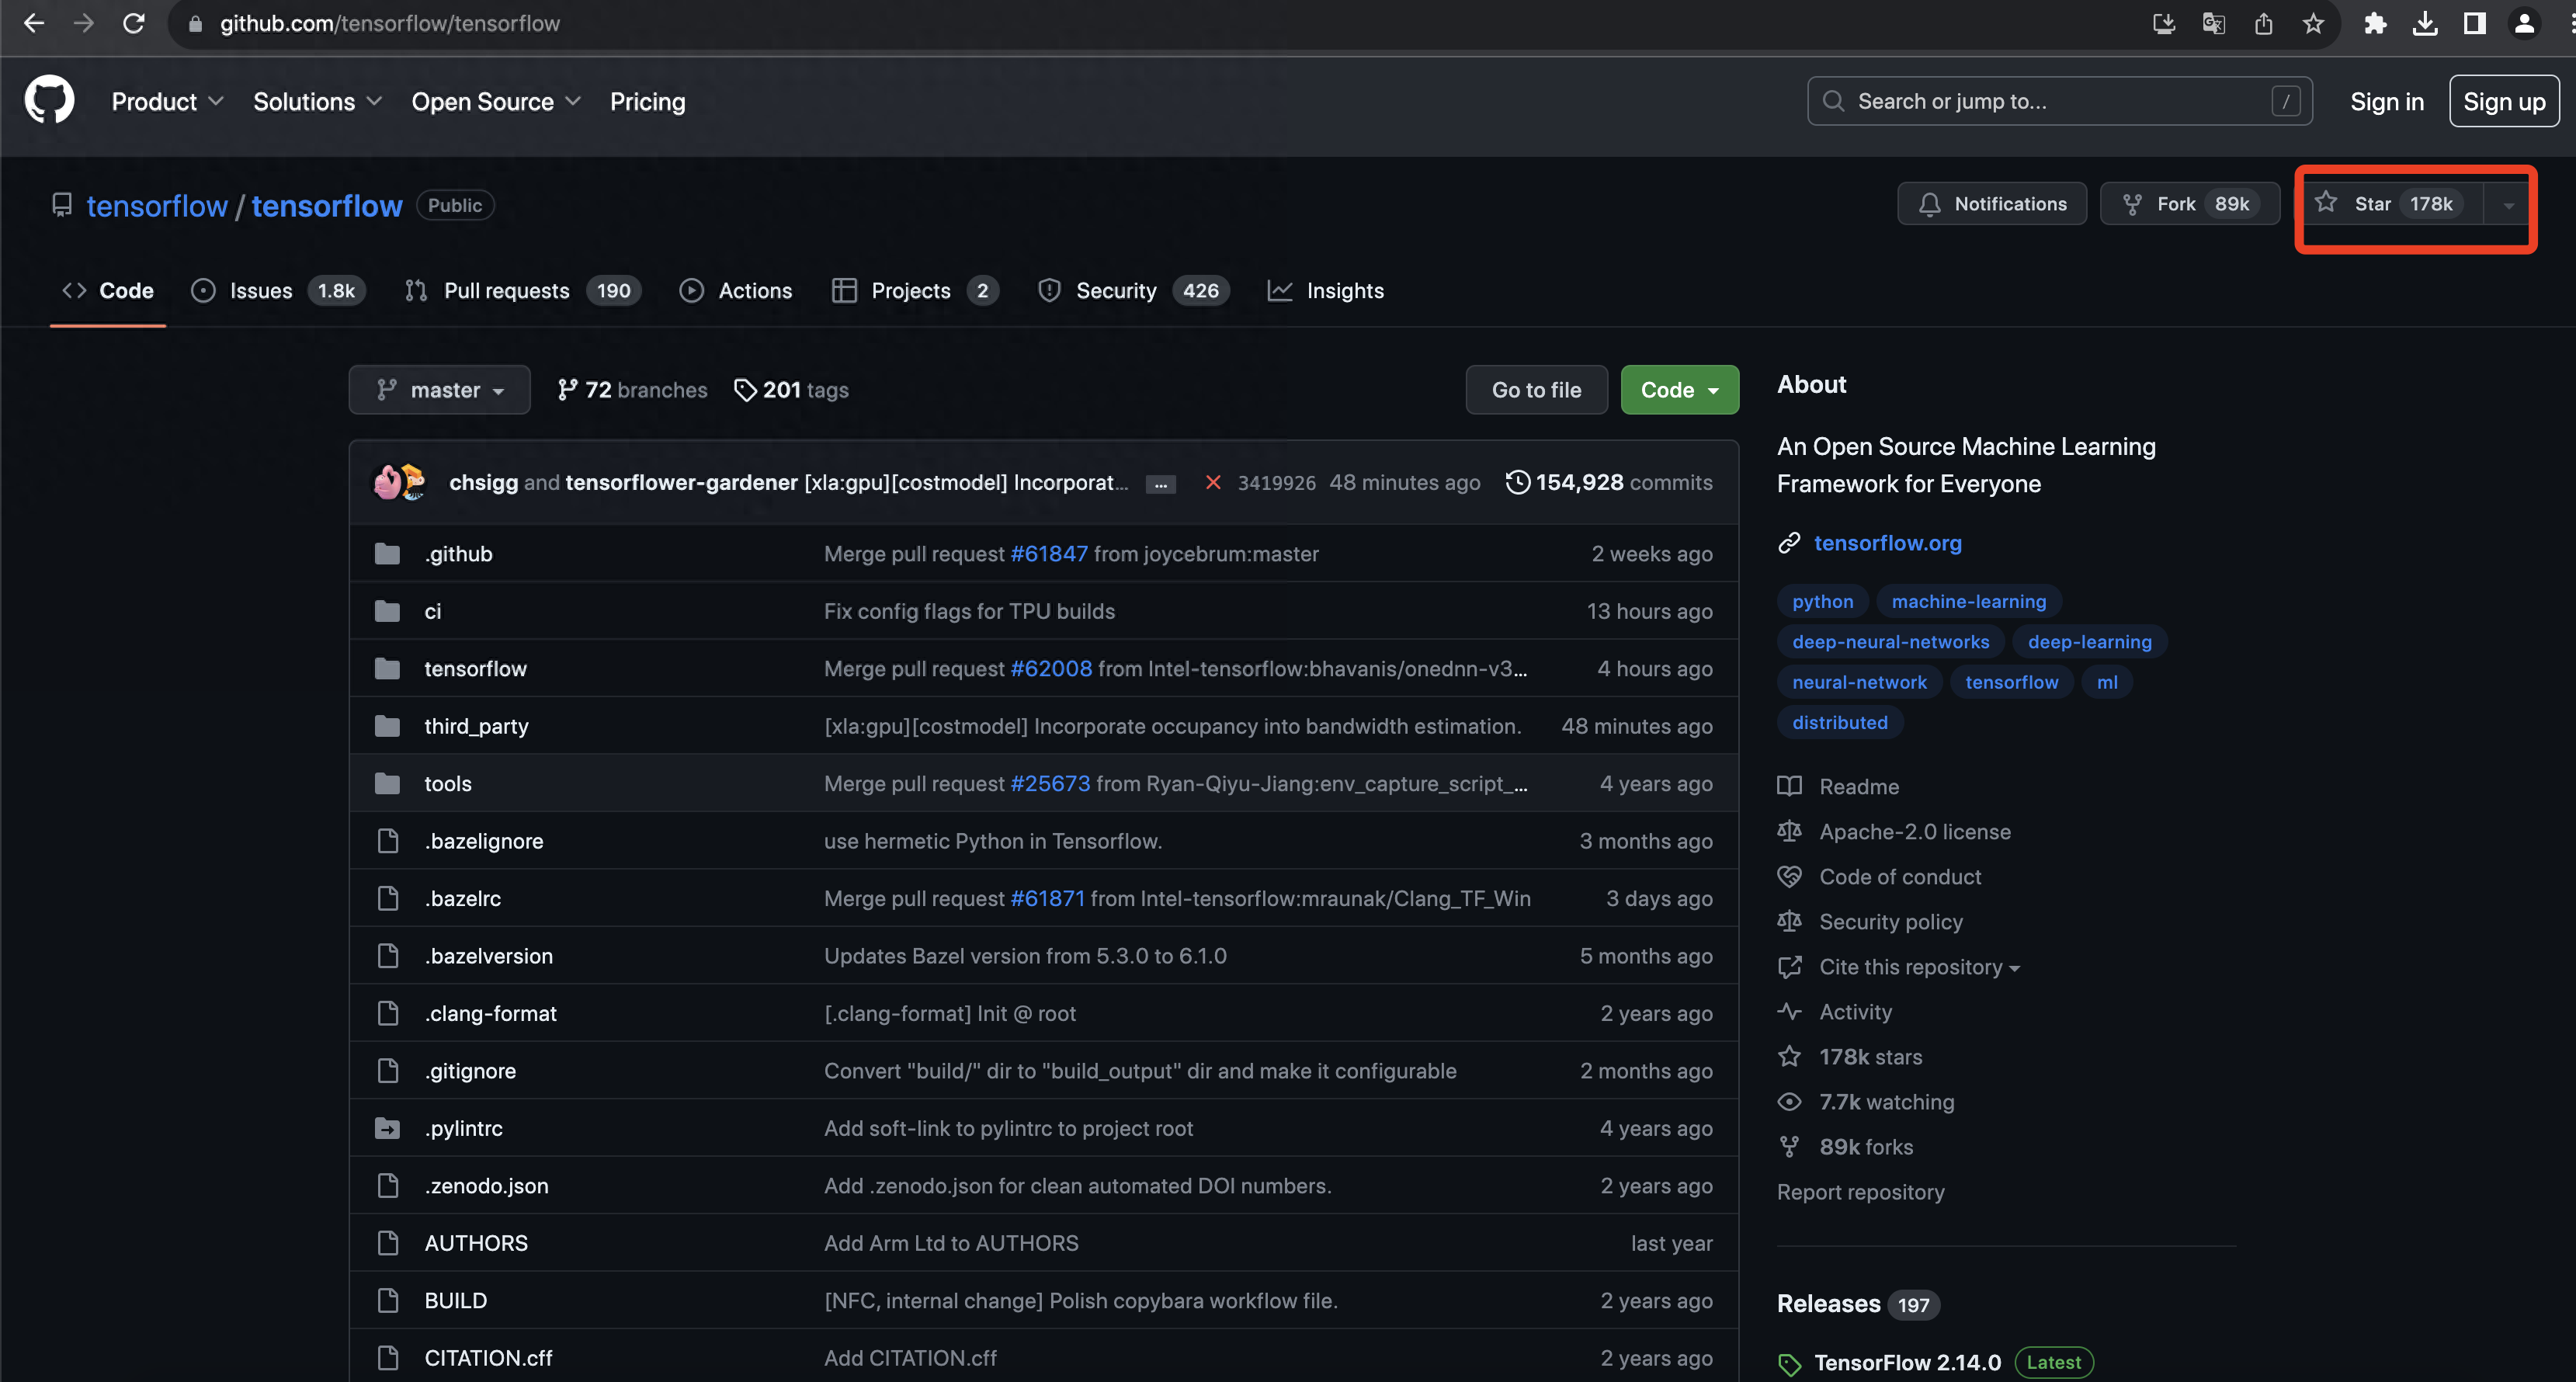Click the python topic tag
Screen dimensions: 2576x1382
point(1822,601)
